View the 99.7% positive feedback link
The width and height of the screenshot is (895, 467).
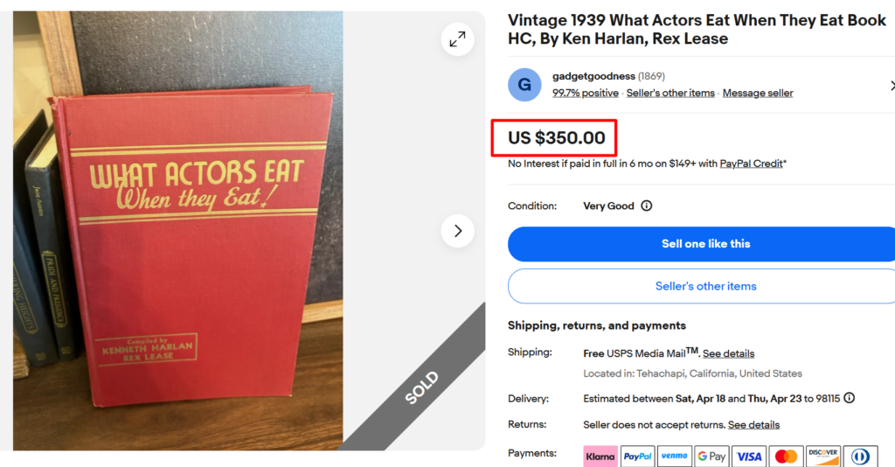pos(585,93)
